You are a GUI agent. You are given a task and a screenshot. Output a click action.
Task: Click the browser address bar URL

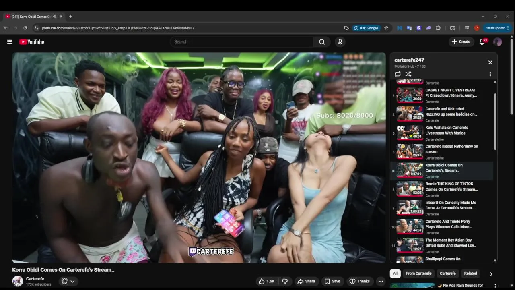pyautogui.click(x=118, y=28)
